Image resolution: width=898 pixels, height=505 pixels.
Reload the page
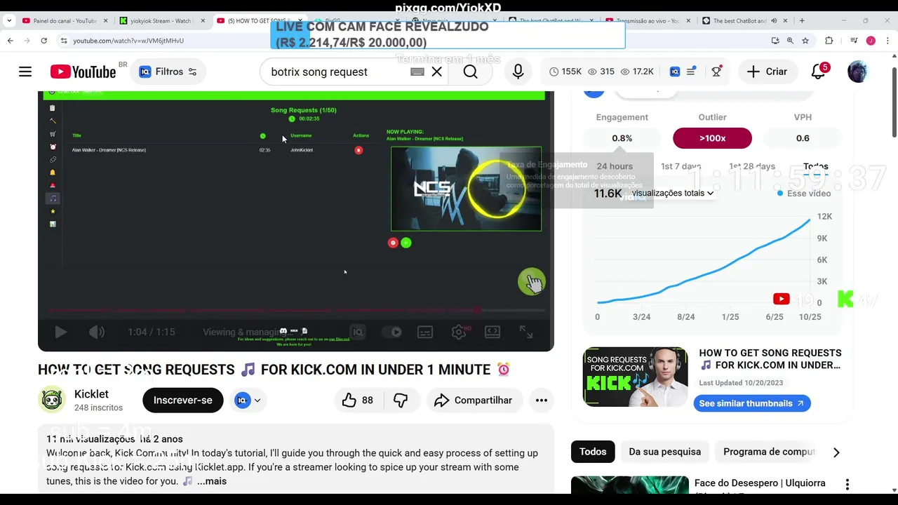(43, 41)
